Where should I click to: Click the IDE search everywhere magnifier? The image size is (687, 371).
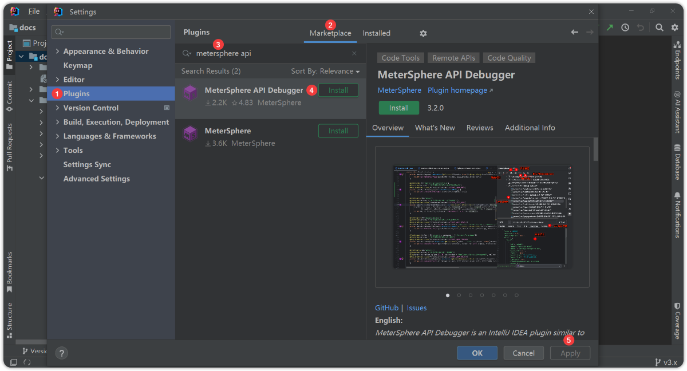pos(660,27)
